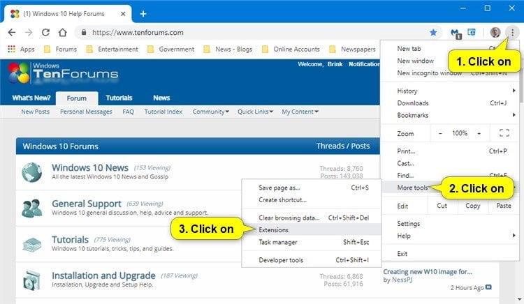Click the Copy button in Edit row
524x304 pixels.
click(472, 206)
